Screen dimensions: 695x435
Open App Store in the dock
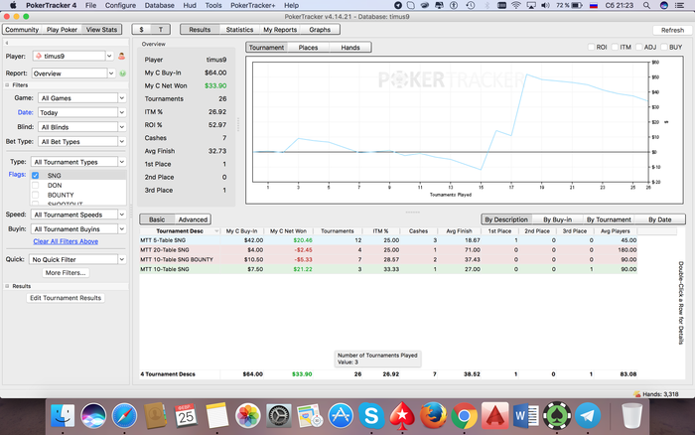point(341,416)
